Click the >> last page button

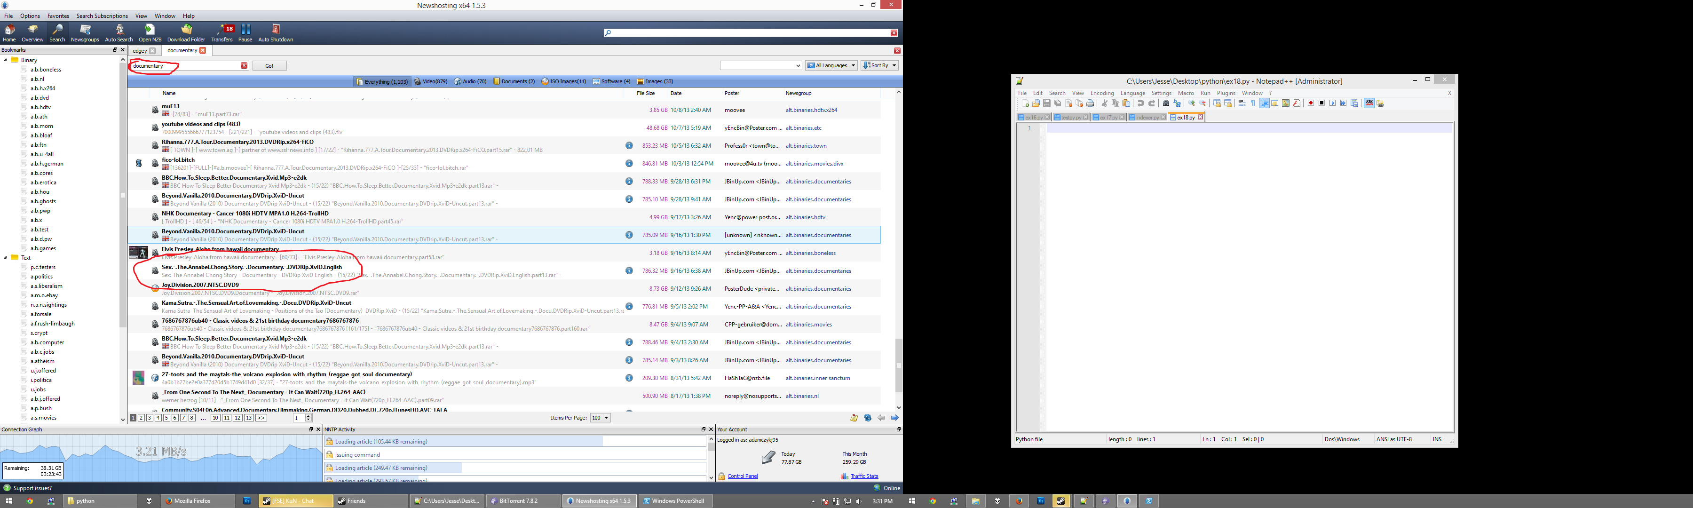(261, 418)
